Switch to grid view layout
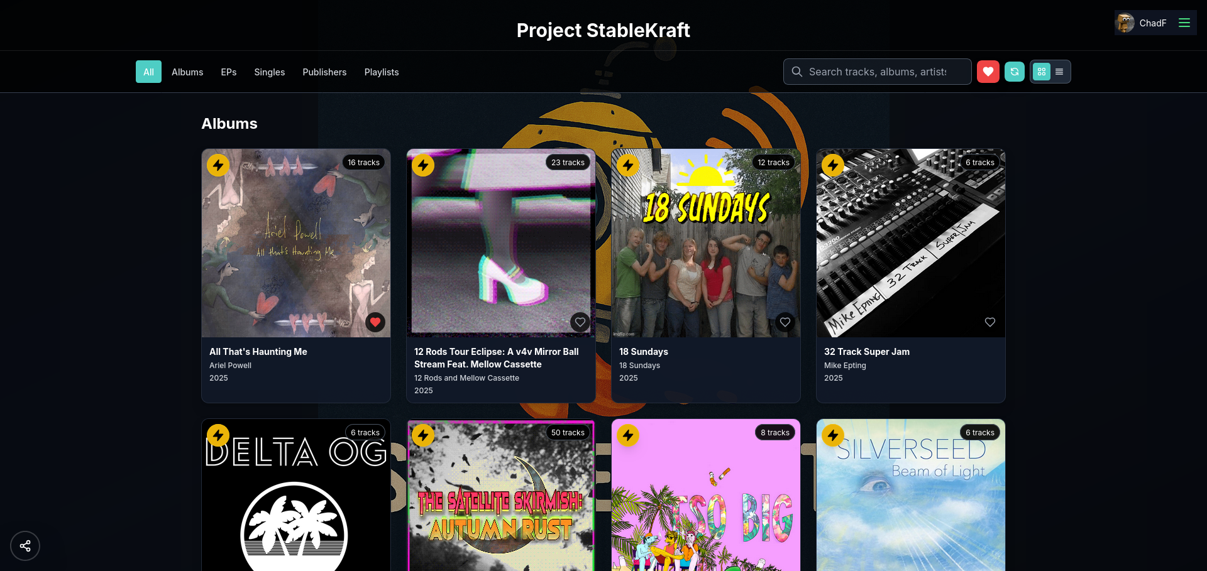Screen dimensions: 1207x571 point(1041,72)
